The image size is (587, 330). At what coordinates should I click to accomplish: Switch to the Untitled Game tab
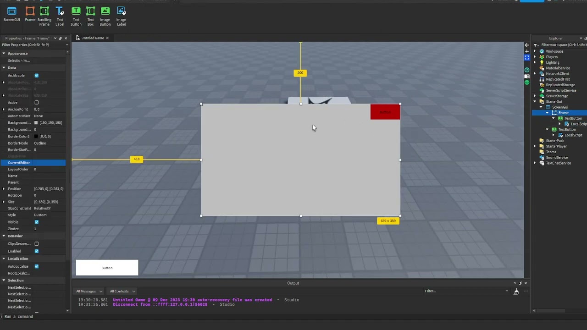pos(92,38)
